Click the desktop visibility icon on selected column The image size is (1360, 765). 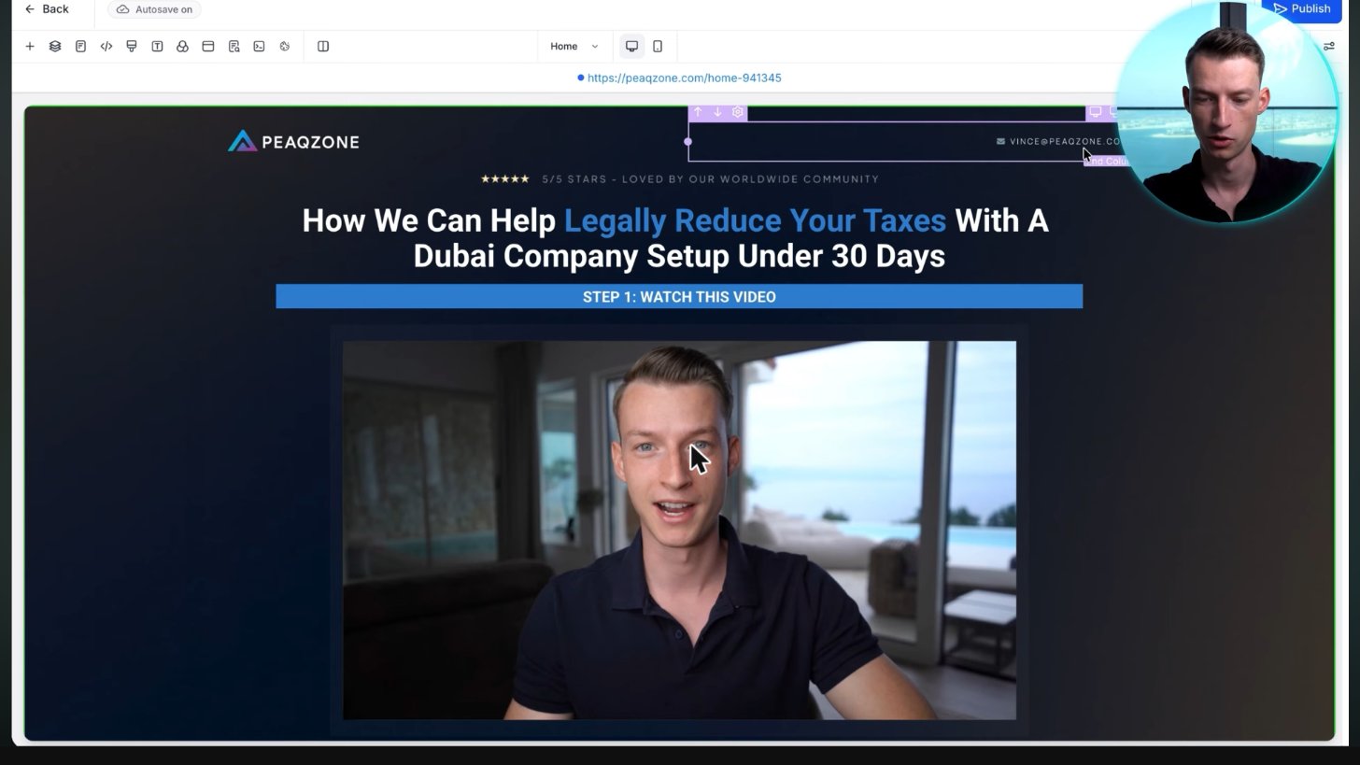1096,112
